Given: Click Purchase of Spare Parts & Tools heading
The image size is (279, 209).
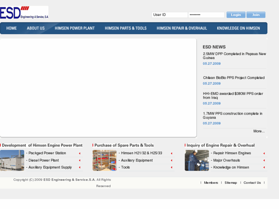Looking at the screenshot, I should [124, 145].
